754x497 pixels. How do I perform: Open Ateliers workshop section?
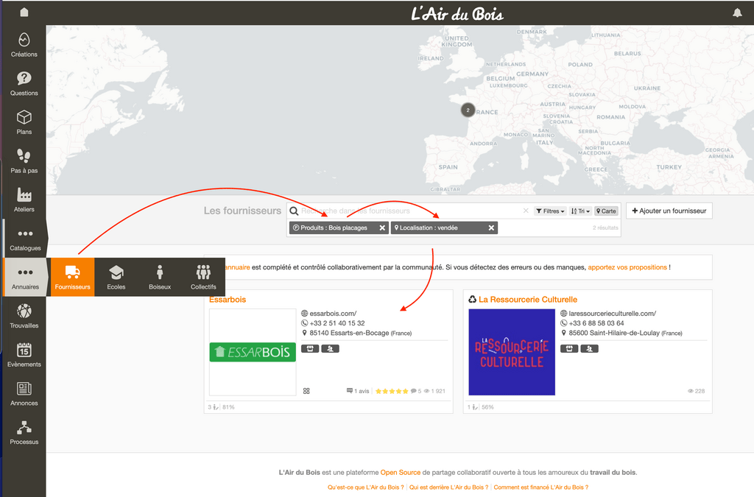point(24,200)
